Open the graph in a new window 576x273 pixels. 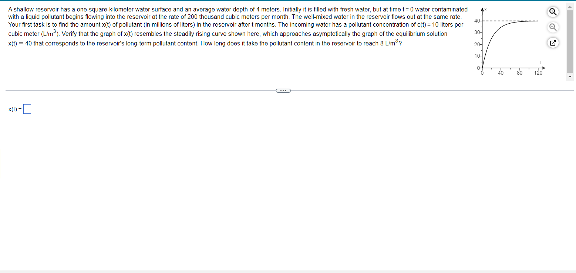552,43
